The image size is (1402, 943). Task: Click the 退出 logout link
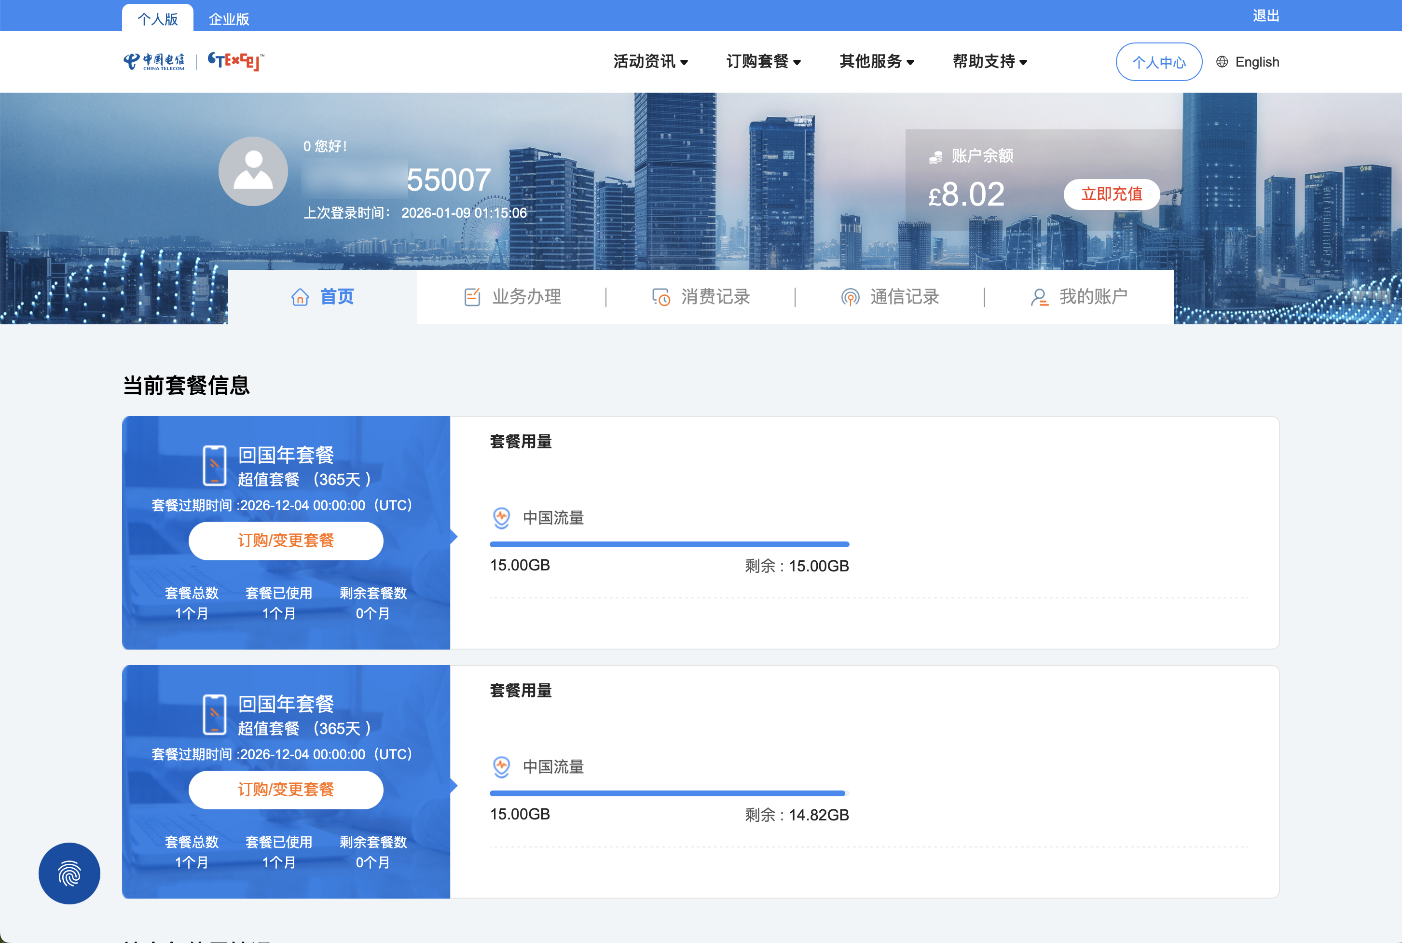(1265, 15)
